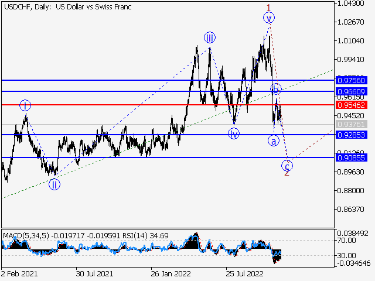The height and width of the screenshot is (281, 375).
Task: Click the gray 0.93761 current price tag
Action: point(352,124)
